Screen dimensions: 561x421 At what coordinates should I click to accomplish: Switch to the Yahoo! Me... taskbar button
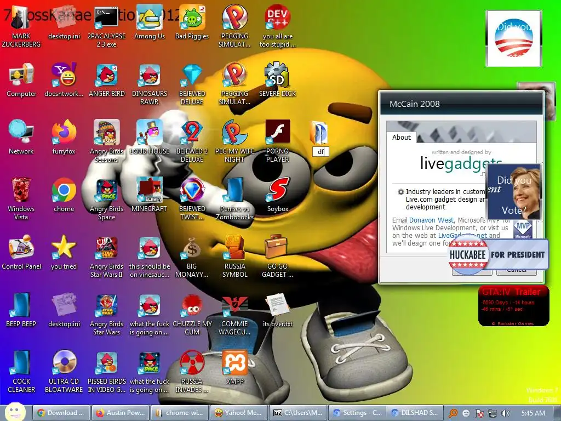239,413
